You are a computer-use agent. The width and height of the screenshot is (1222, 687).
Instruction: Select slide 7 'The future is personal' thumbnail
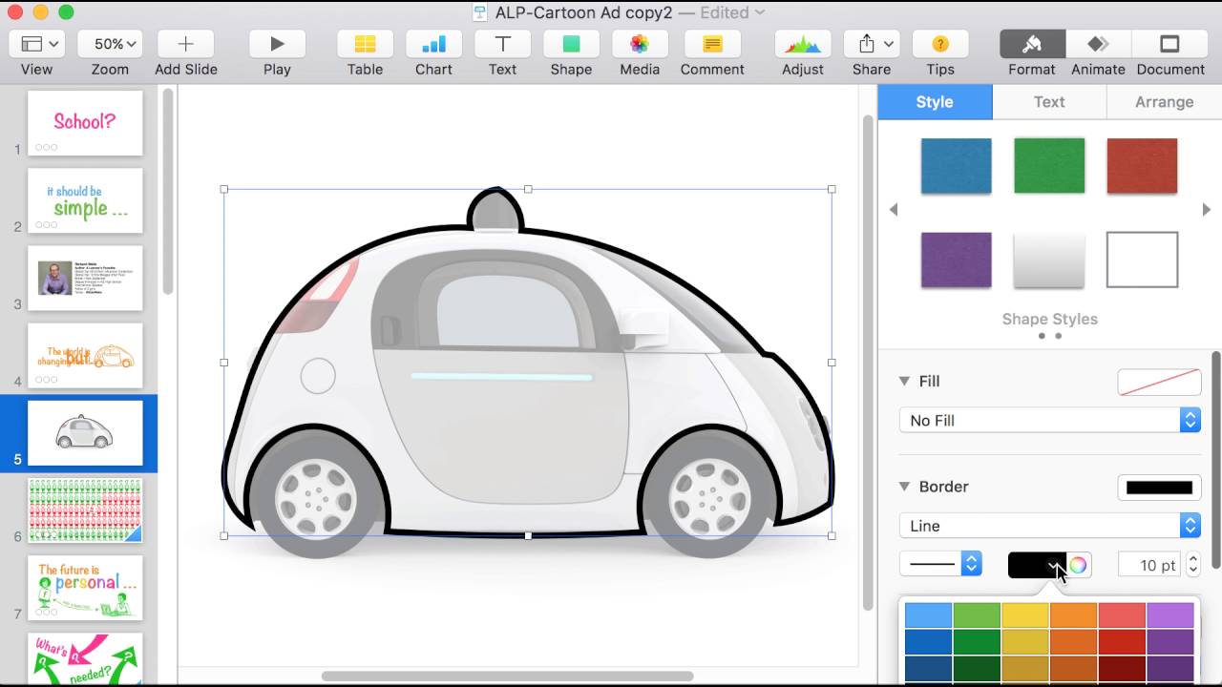tap(85, 588)
